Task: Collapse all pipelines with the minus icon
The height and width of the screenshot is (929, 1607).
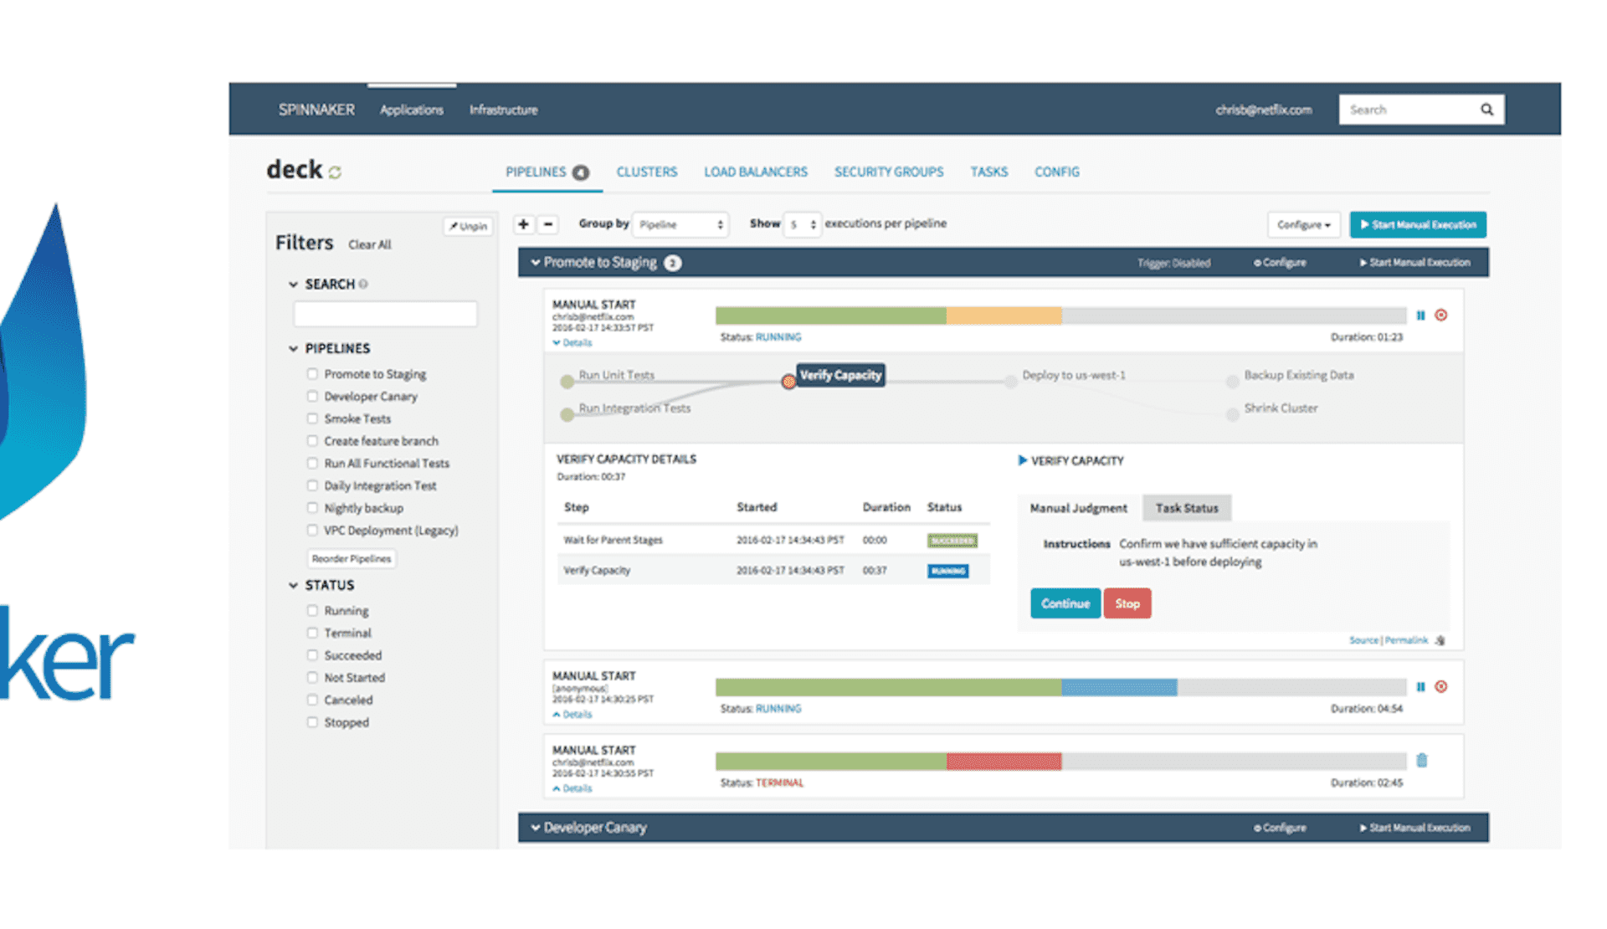Action: coord(548,224)
